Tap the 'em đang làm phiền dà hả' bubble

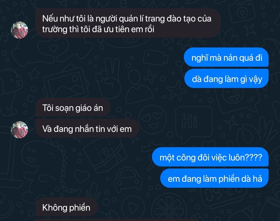point(214,178)
